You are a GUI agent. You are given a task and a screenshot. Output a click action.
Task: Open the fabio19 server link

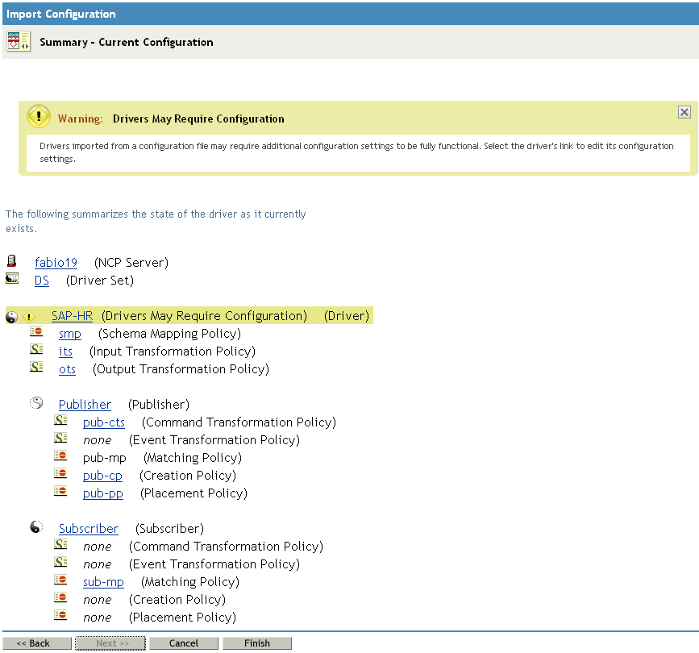(56, 263)
